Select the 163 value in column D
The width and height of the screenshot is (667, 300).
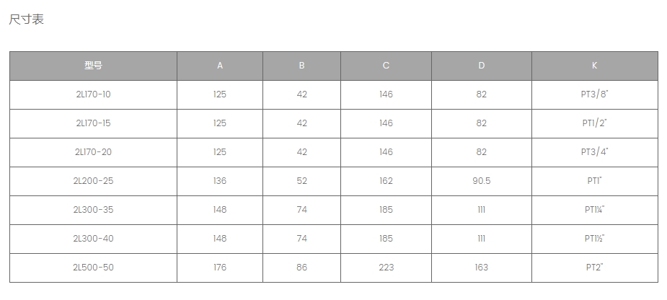[482, 268]
